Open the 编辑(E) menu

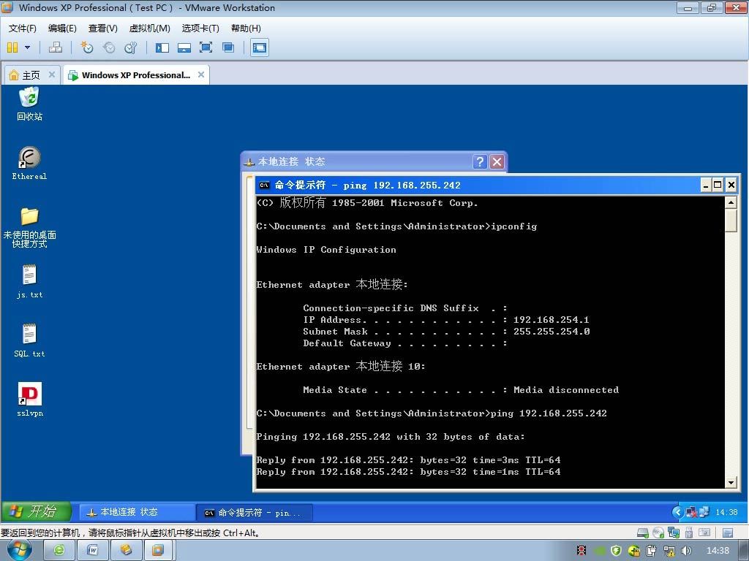62,28
